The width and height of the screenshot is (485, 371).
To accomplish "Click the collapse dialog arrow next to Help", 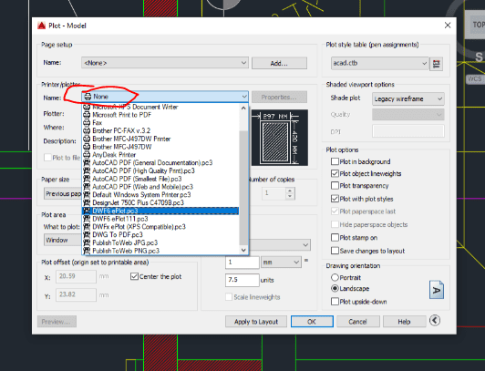I will coord(435,320).
